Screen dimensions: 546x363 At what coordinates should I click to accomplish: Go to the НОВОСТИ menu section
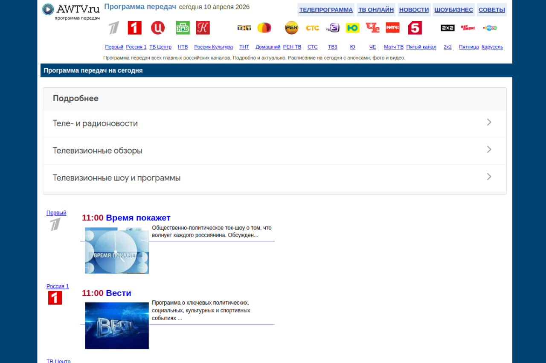coord(414,10)
